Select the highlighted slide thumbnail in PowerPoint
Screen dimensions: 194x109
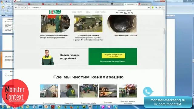[8, 60]
